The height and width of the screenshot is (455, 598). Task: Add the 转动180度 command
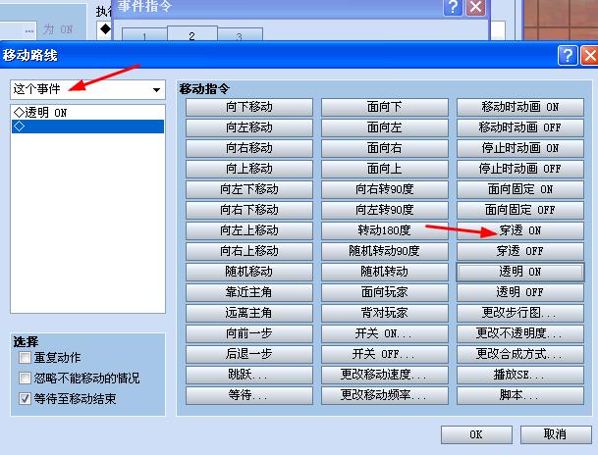click(x=385, y=230)
